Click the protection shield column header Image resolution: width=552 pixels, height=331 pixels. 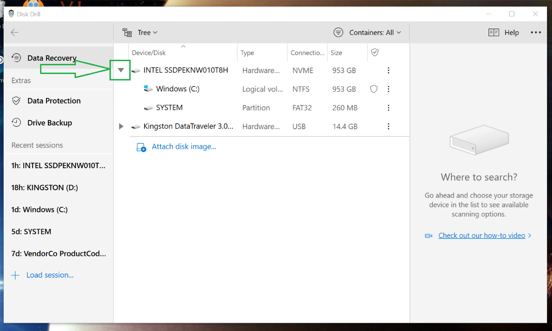coord(375,52)
